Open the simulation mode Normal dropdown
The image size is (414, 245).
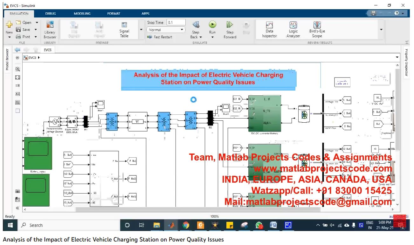point(166,30)
